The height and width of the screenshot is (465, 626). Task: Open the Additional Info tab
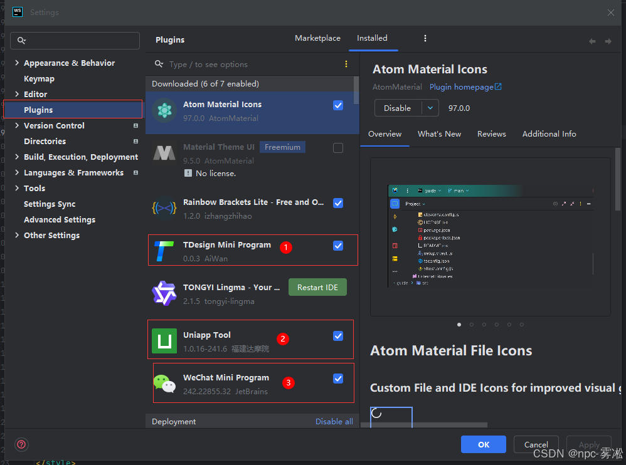[549, 134]
